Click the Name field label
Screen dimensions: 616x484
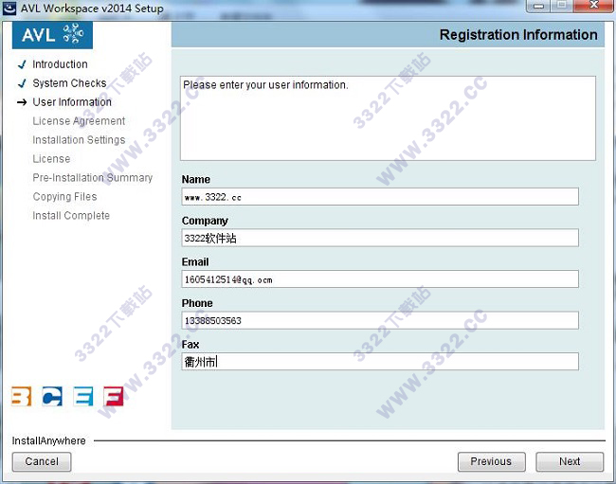tap(195, 179)
